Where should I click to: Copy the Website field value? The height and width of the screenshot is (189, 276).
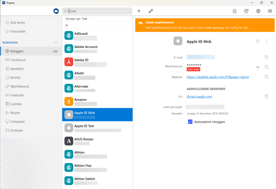[x=267, y=77]
